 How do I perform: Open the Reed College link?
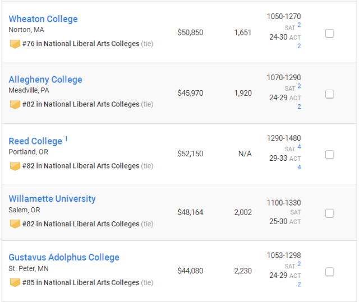point(35,141)
